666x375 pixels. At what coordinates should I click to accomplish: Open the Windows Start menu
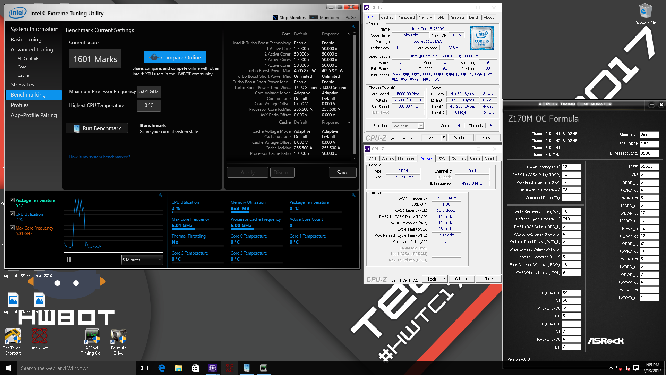coord(8,368)
